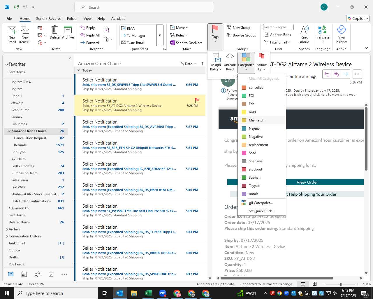Open the View ribbon tab

point(87,18)
